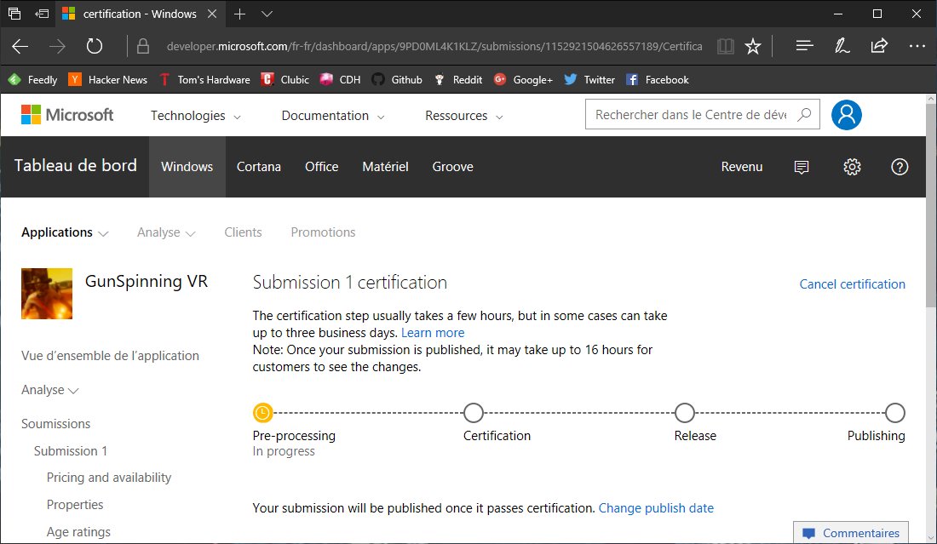Click the Learn more link
Viewport: 937px width, 544px height.
tap(433, 333)
